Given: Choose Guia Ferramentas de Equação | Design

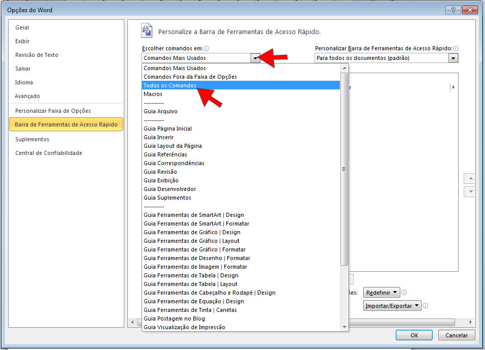Looking at the screenshot, I should pyautogui.click(x=241, y=301).
